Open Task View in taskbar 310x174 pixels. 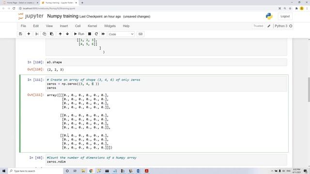[x=75, y=171]
